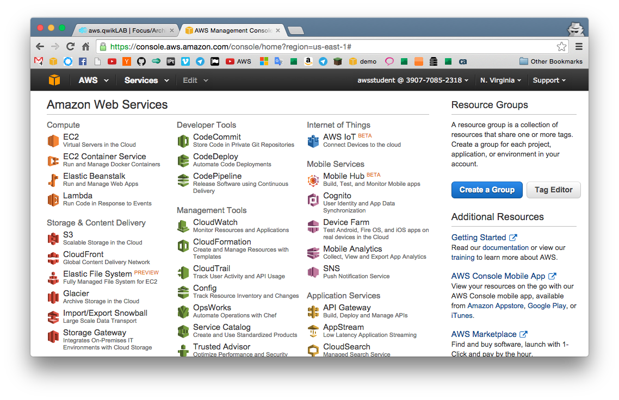Open the N. Virginia region dropdown

500,80
